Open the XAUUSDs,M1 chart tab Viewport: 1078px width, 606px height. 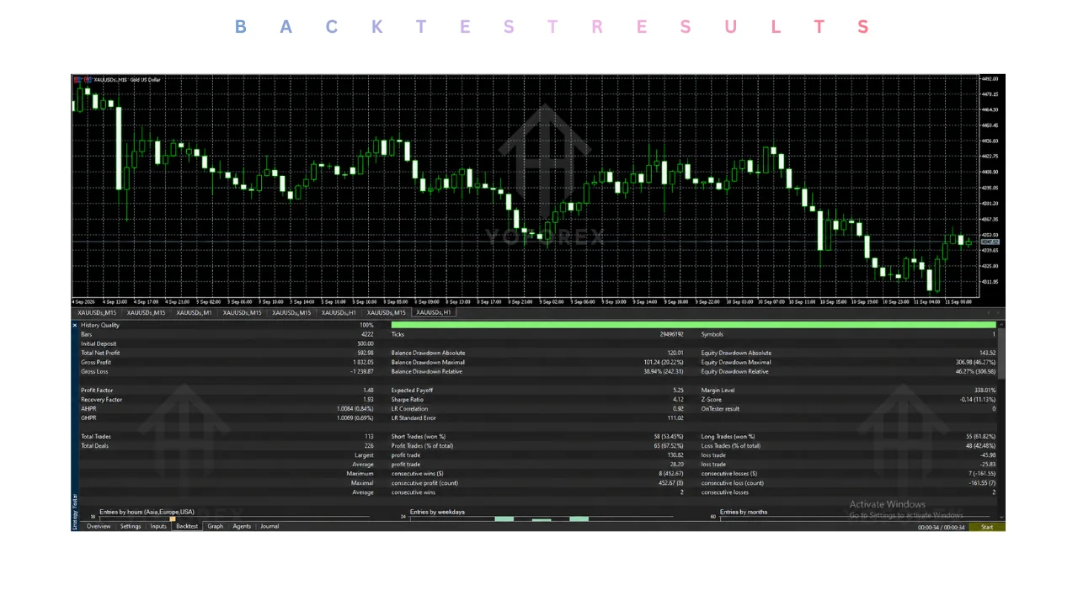coord(193,312)
